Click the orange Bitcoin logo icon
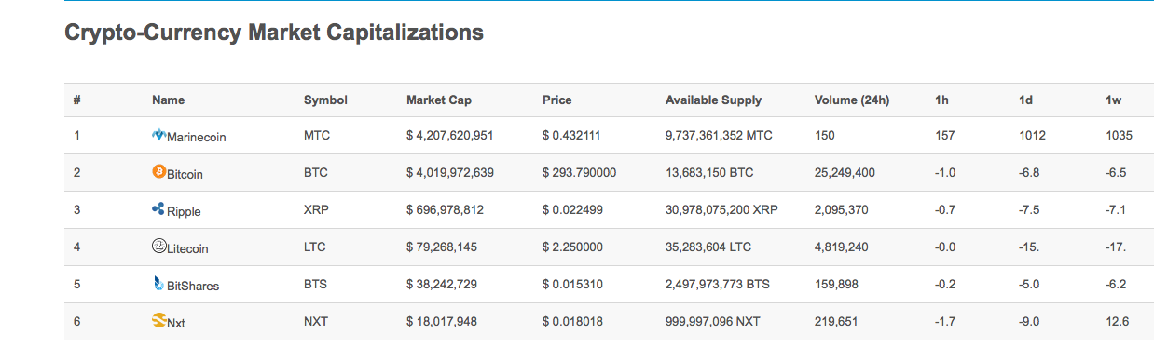 point(158,172)
